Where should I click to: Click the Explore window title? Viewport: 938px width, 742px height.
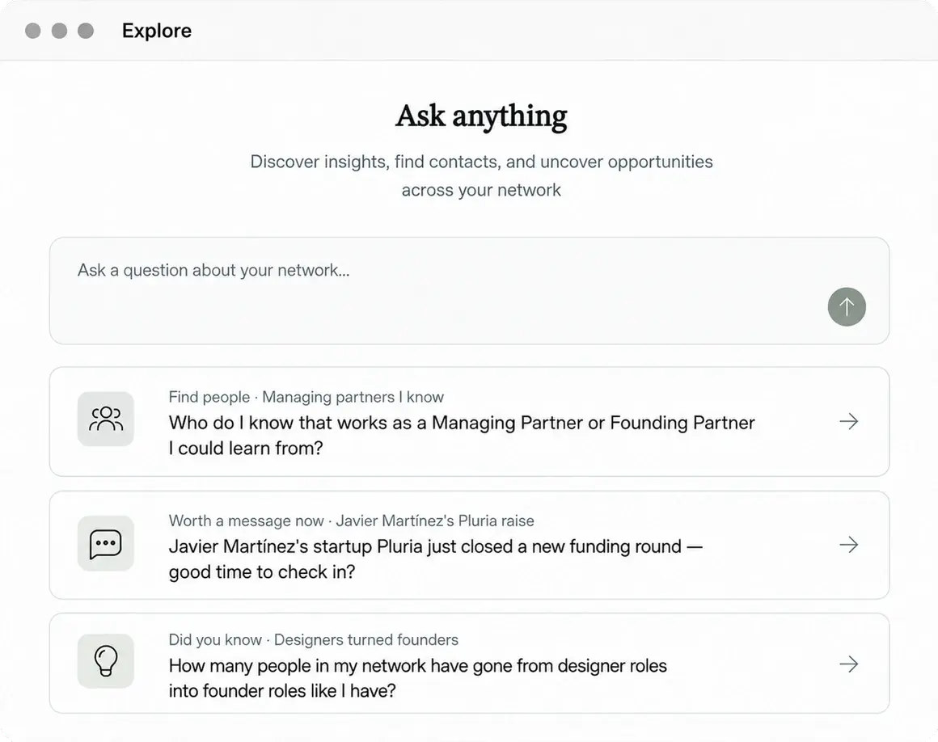157,31
